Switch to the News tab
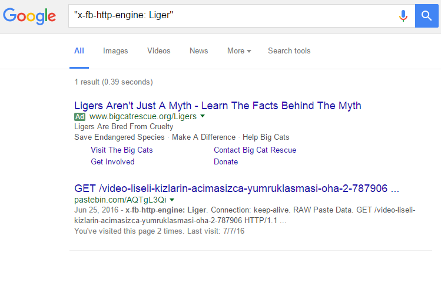441x293 pixels. 198,50
